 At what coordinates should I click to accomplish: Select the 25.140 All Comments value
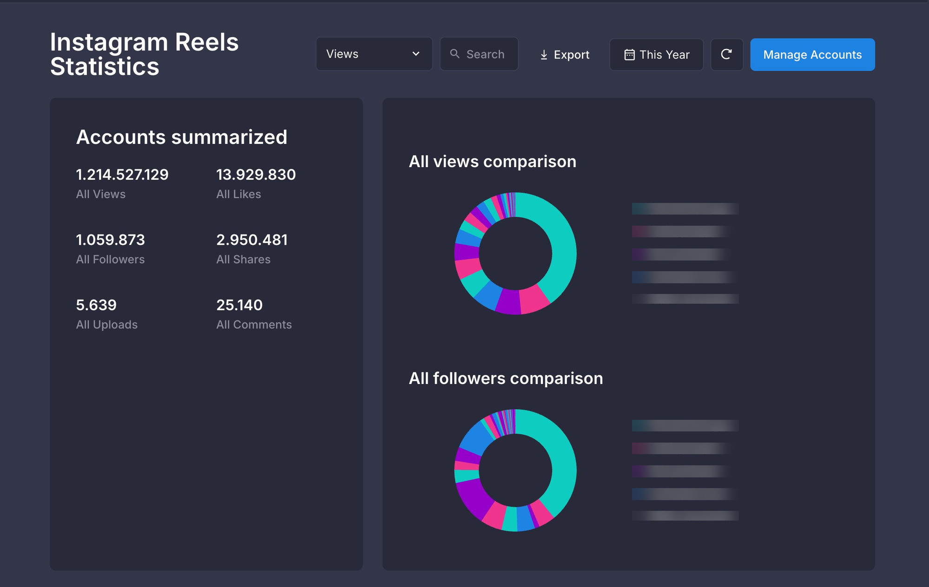coord(239,305)
